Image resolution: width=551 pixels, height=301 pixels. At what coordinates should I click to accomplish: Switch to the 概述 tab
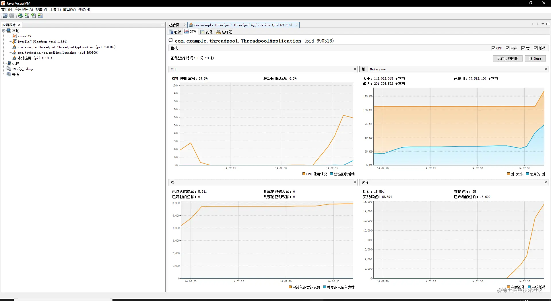click(175, 32)
